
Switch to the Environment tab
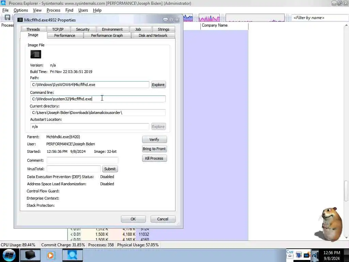click(112, 29)
